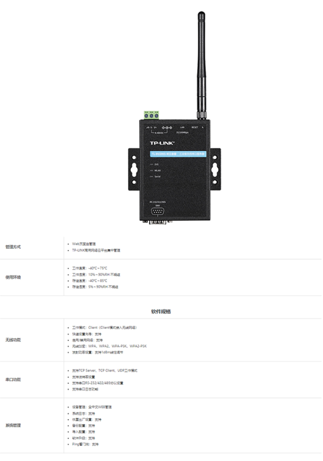Select the 管理方式 row label
This screenshot has height=461, width=323.
pyautogui.click(x=13, y=247)
